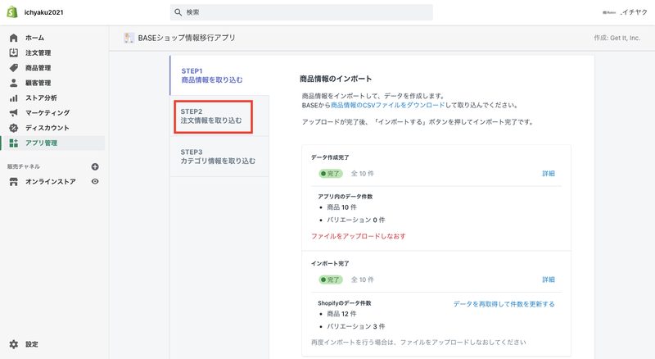
Task: Open 設定 at sidebar bottom
Action: [x=32, y=344]
